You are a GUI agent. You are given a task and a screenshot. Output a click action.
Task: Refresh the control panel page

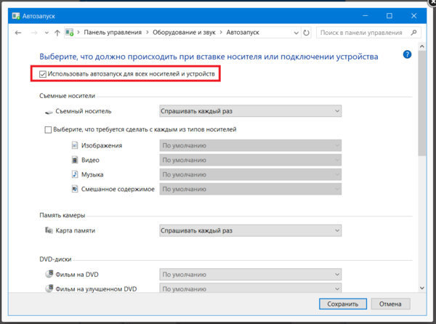pos(306,33)
